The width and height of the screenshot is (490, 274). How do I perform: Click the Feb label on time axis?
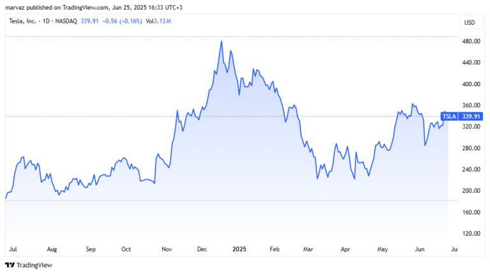(274, 249)
